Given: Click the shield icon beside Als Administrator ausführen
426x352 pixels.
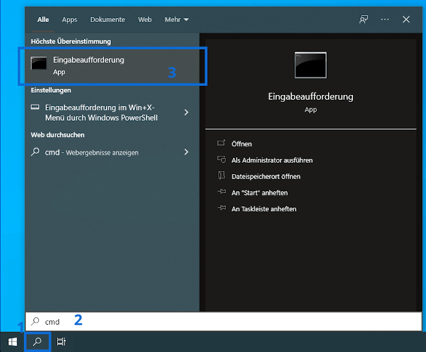Looking at the screenshot, I should point(222,160).
